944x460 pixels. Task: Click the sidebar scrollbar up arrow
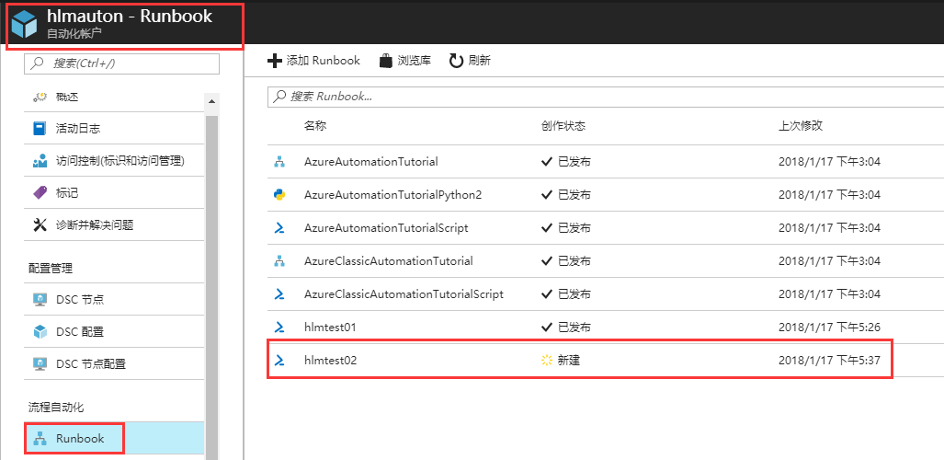(x=211, y=101)
